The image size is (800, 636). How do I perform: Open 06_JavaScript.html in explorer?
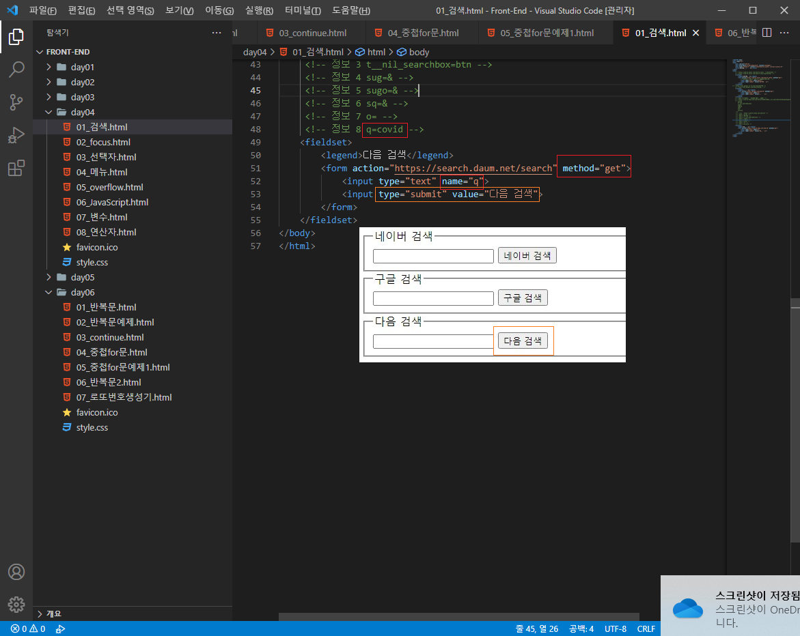[112, 202]
